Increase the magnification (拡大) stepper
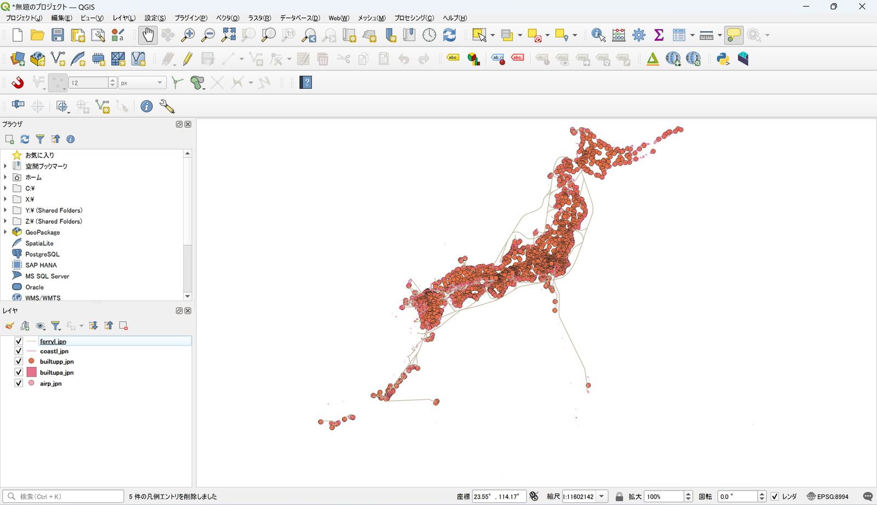The image size is (877, 505). pos(688,493)
